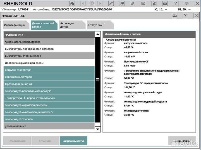This screenshot has height=150, width=201.
Task: Click the 14,43 mV battery voltage value
Action: tap(130, 56)
